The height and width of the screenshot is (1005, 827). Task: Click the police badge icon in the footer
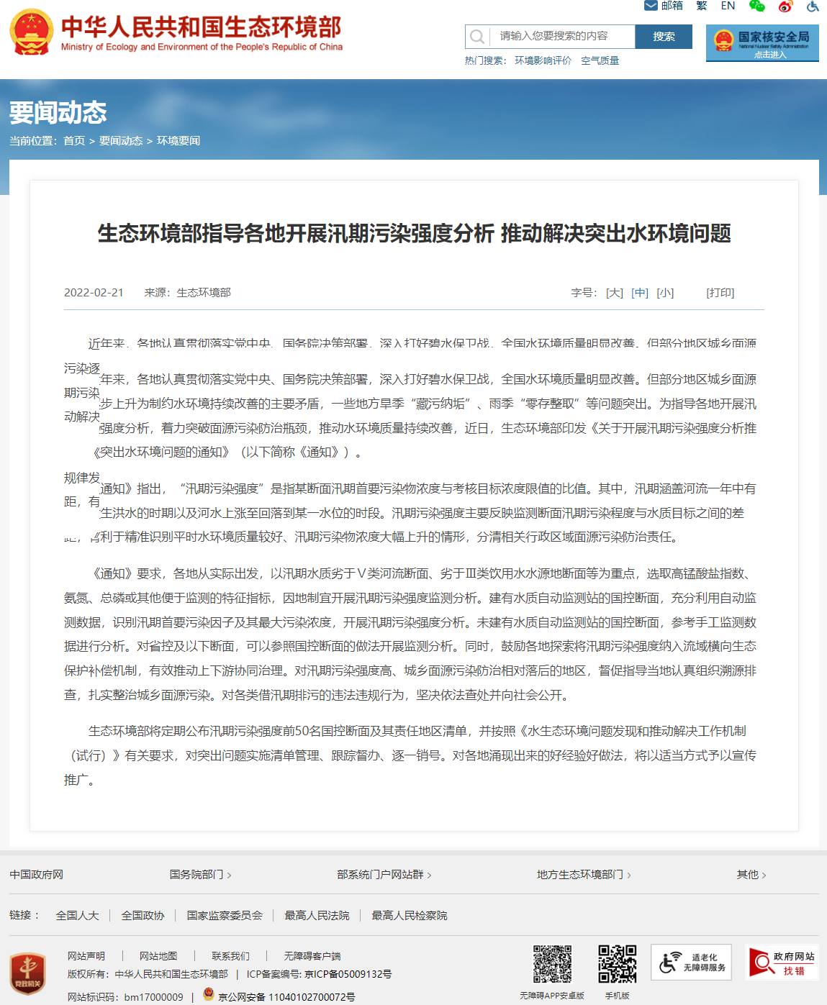(x=209, y=994)
